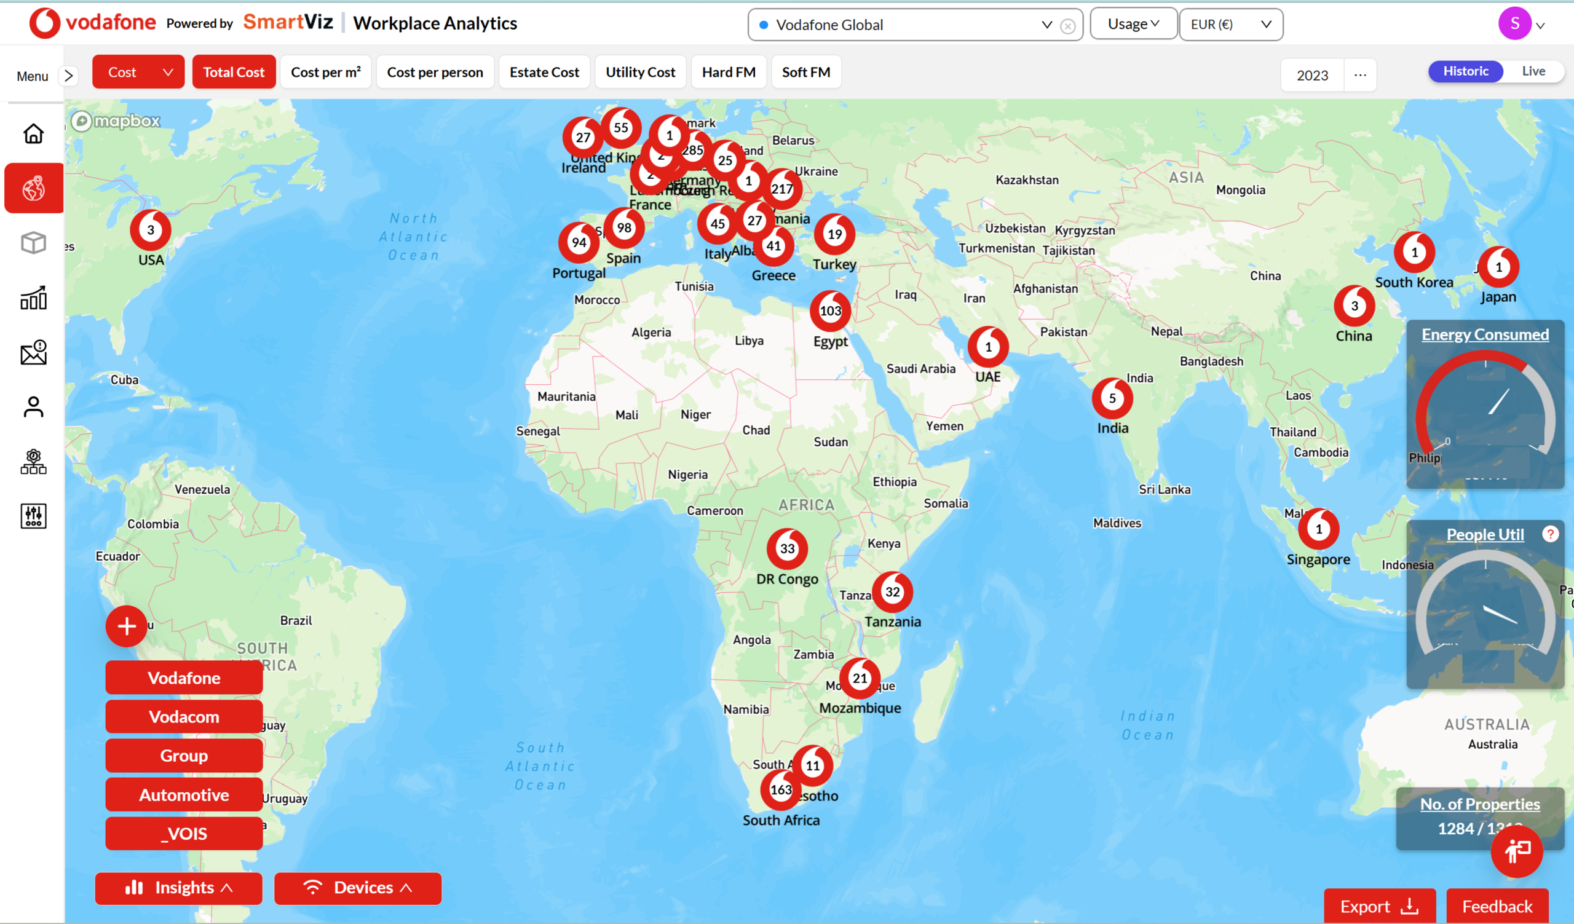This screenshot has width=1574, height=924.
Task: Open more year options ellipsis
Action: (1360, 75)
